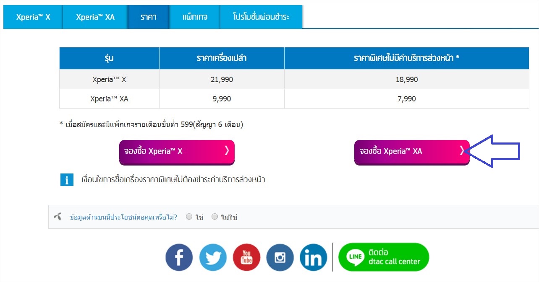This screenshot has height=282, width=539.
Task: Open เงื่อนไขการซื้อเครื่องราคาพิเศษ conditions link
Action: click(173, 180)
